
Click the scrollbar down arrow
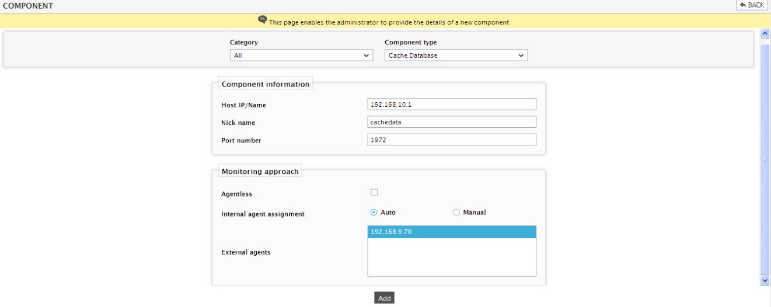pos(766,281)
